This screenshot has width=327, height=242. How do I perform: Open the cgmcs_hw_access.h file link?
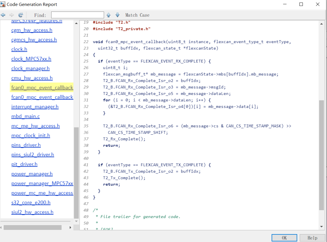34,40
